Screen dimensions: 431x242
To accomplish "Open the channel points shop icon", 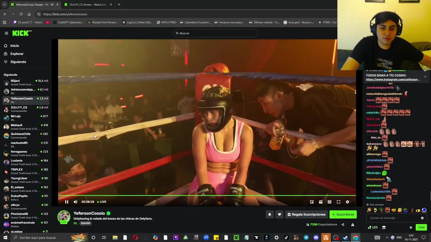I will pyautogui.click(x=384, y=228).
